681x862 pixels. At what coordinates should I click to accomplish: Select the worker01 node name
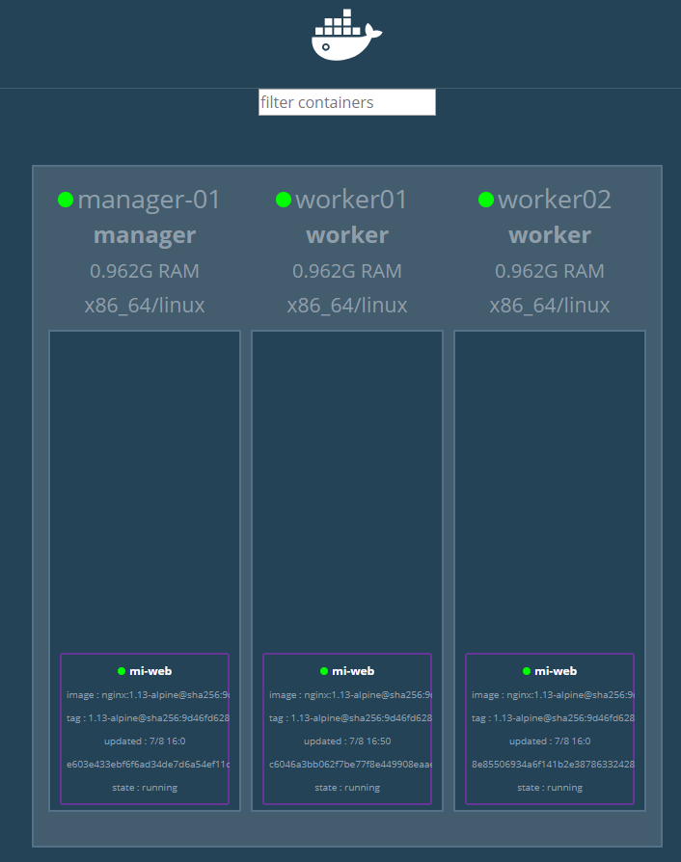tap(351, 200)
